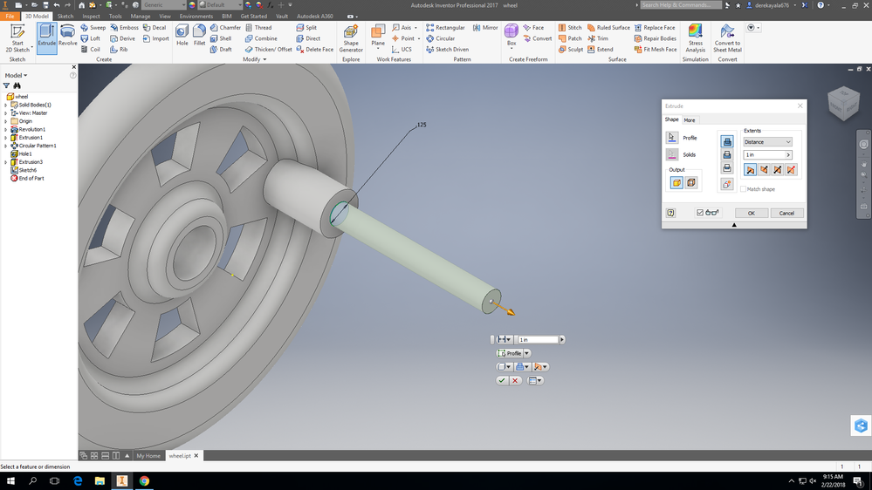Select the Split tool
This screenshot has width=872, height=490.
point(306,27)
